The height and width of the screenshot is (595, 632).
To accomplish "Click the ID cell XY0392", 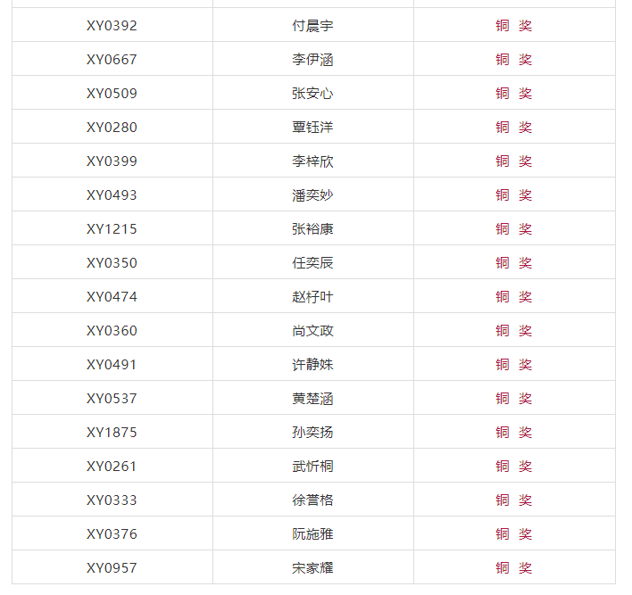I will point(112,26).
